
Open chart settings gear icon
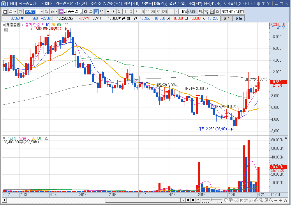217,12
